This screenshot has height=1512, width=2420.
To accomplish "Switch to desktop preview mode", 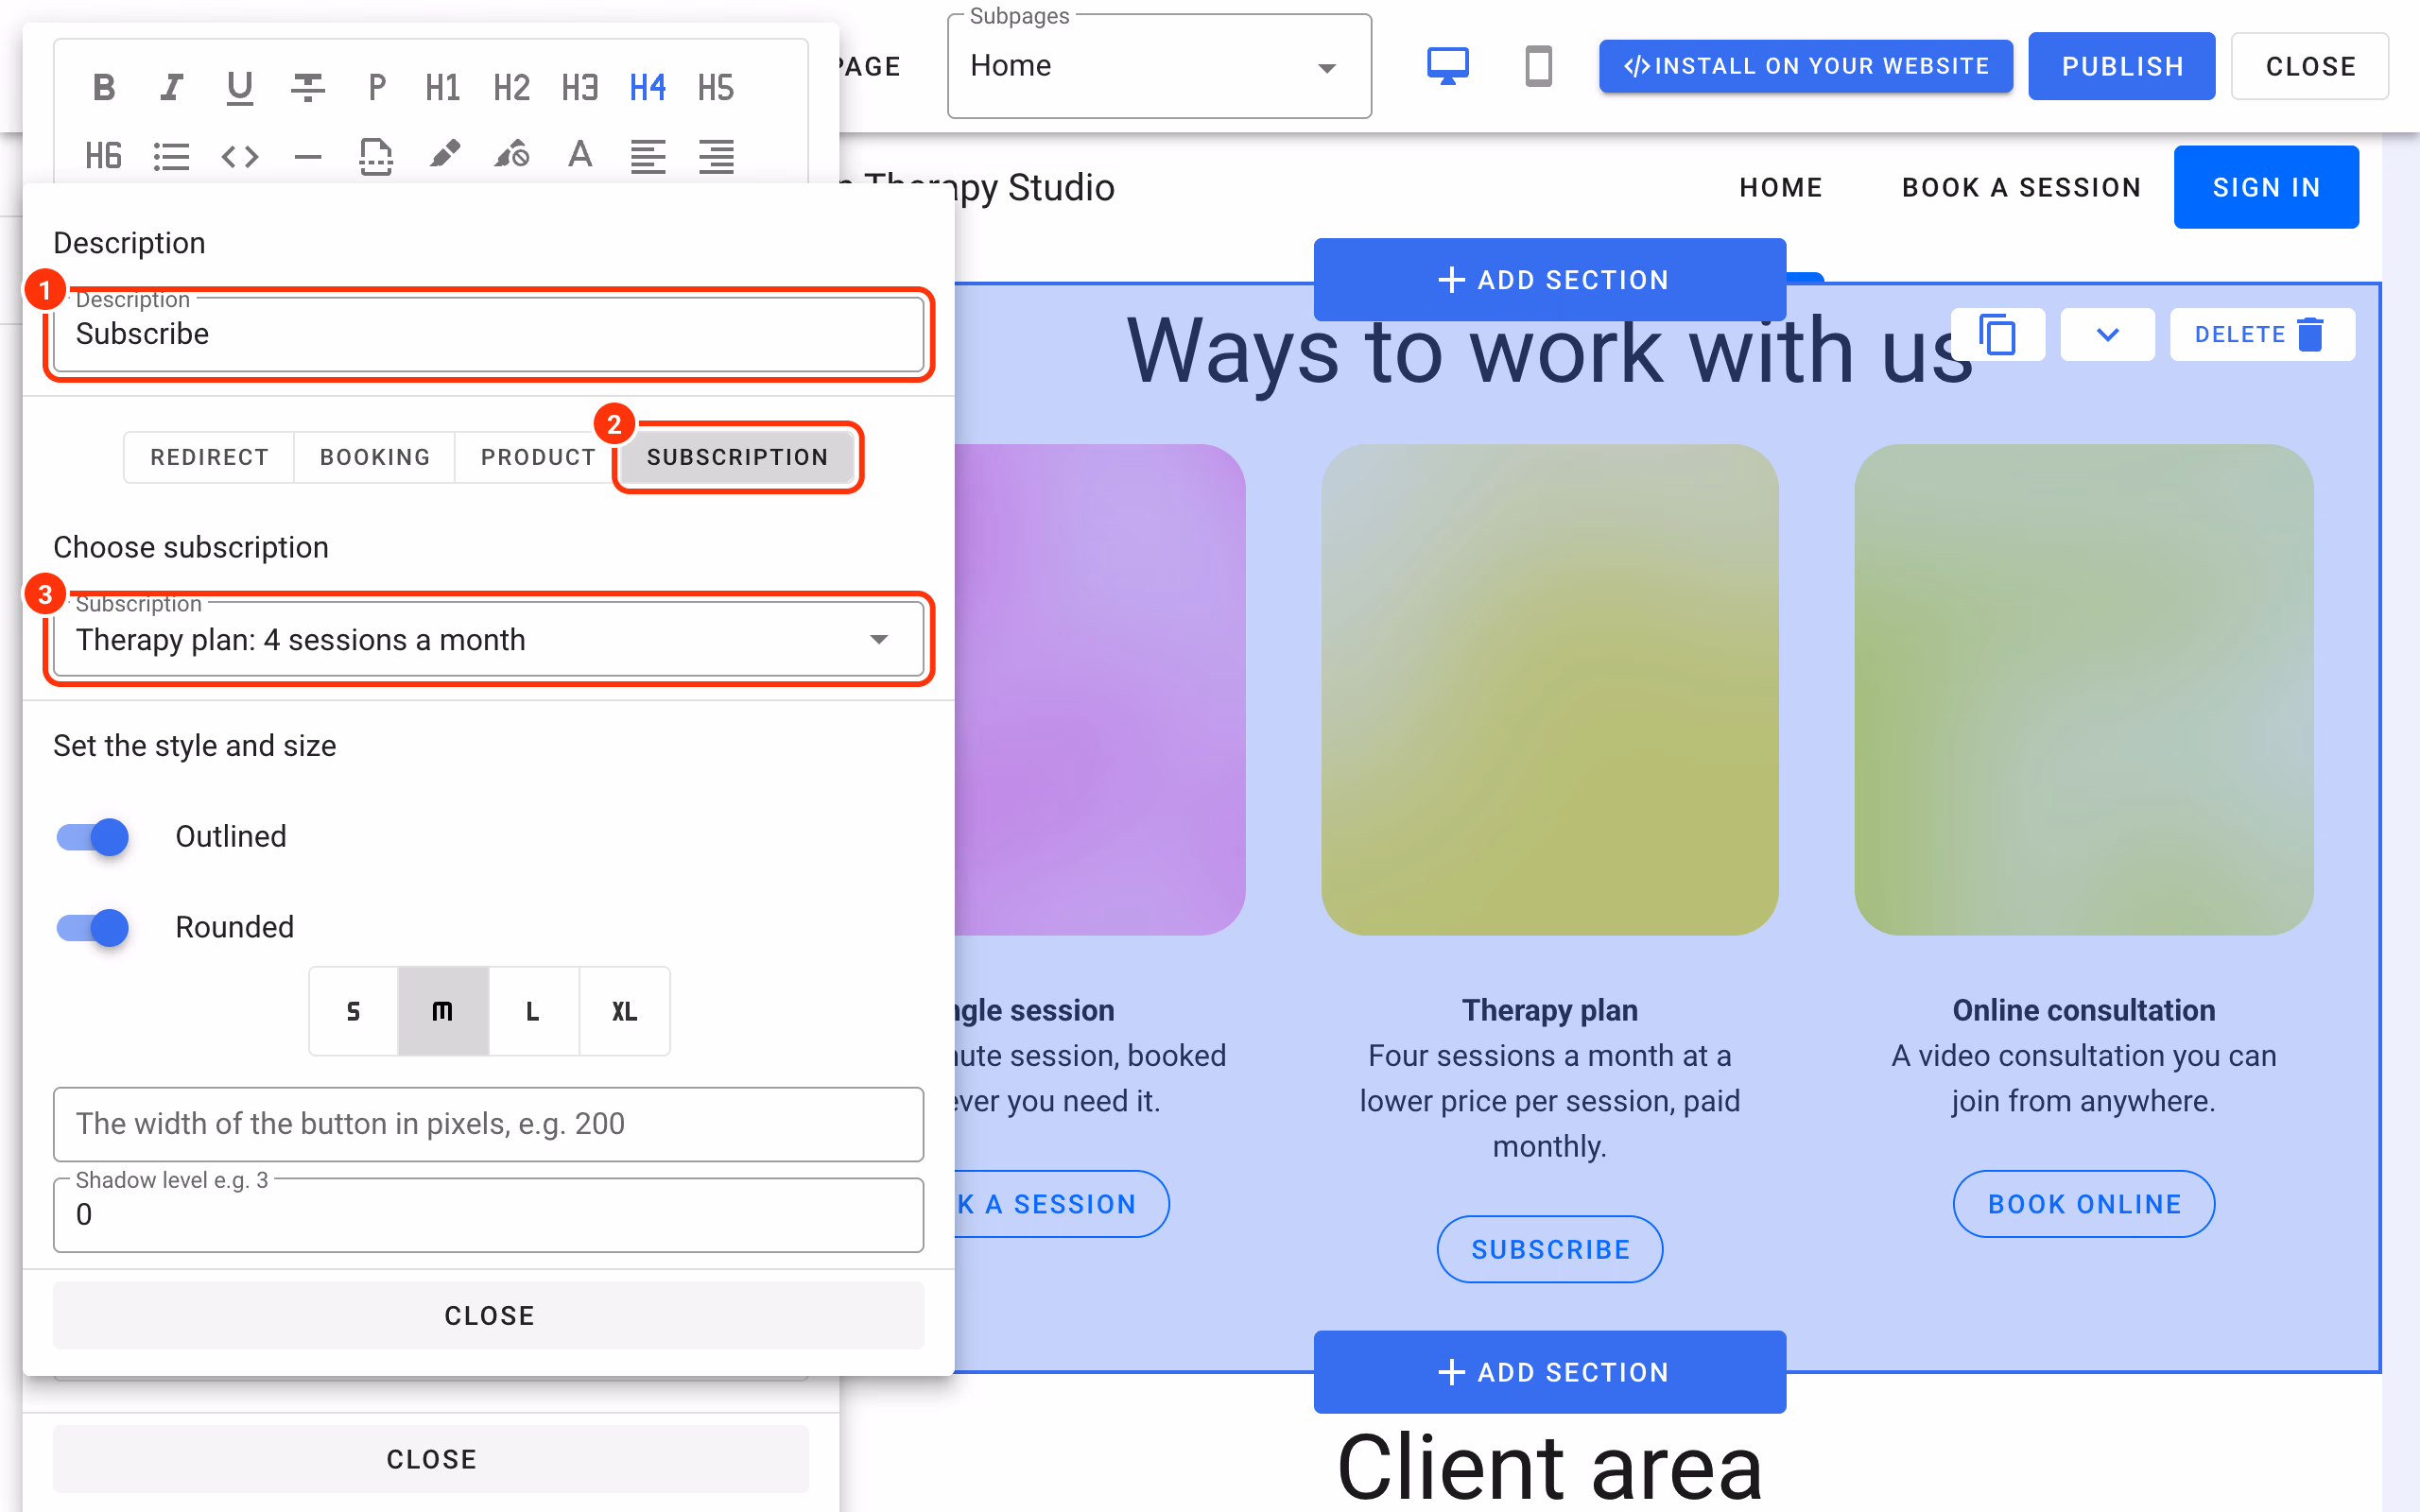I will 1447,66.
